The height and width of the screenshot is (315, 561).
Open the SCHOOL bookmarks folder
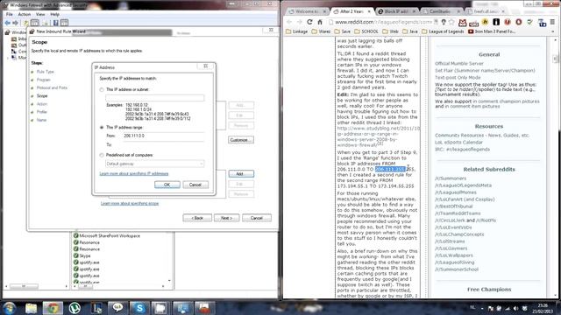tap(366, 31)
